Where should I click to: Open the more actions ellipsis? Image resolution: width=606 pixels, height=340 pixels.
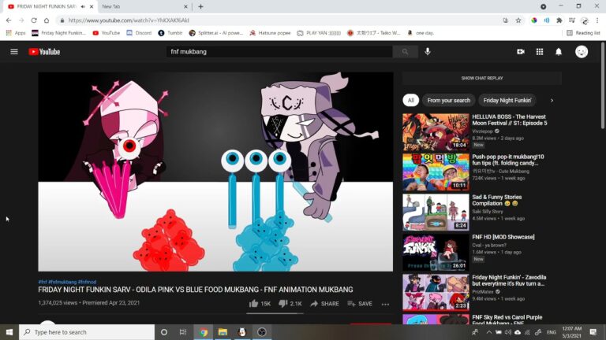385,304
